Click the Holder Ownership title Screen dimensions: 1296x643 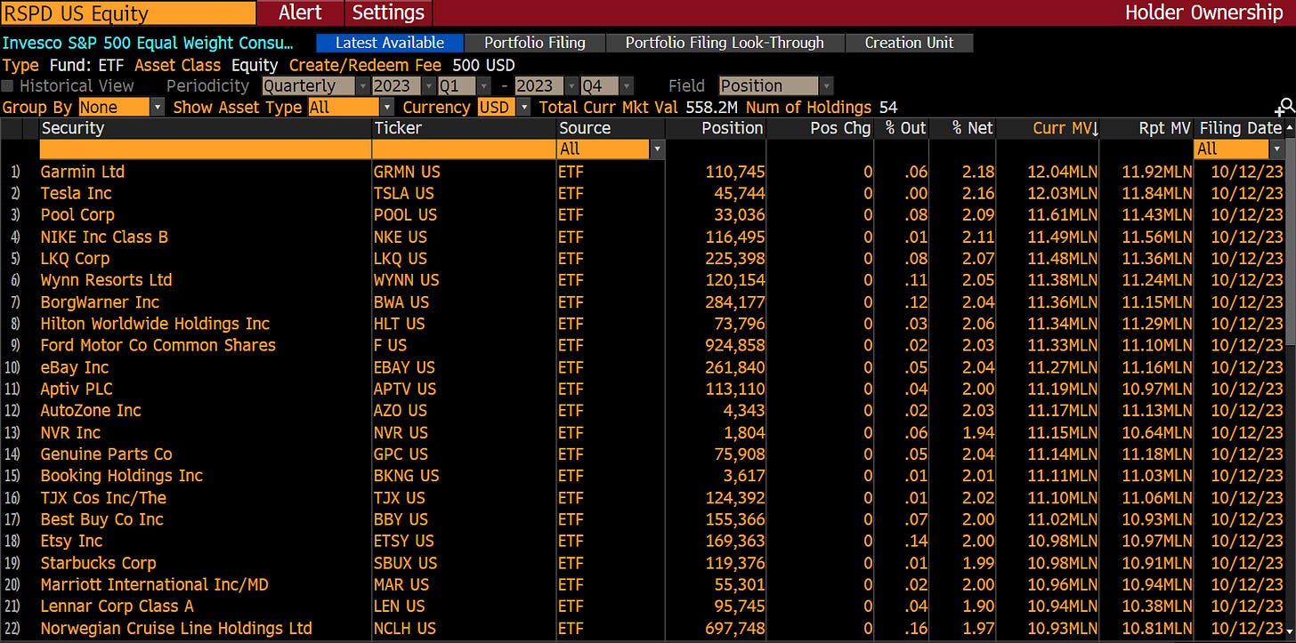coord(1203,12)
